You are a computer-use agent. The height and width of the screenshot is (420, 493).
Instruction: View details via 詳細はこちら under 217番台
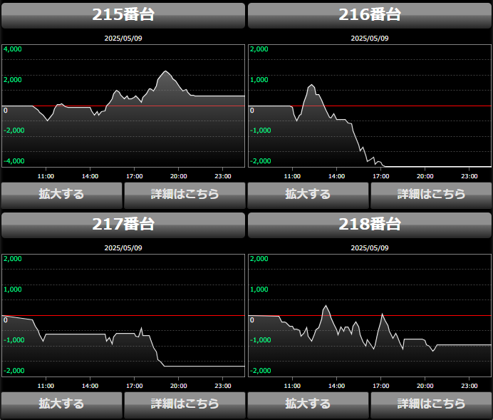click(185, 404)
